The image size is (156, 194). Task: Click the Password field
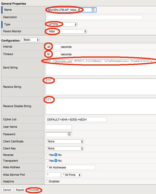pyautogui.click(x=59, y=134)
